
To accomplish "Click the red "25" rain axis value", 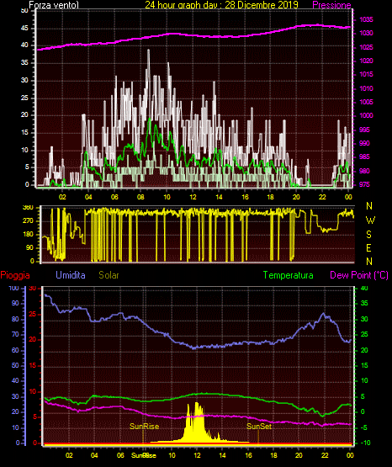I will [33, 315].
